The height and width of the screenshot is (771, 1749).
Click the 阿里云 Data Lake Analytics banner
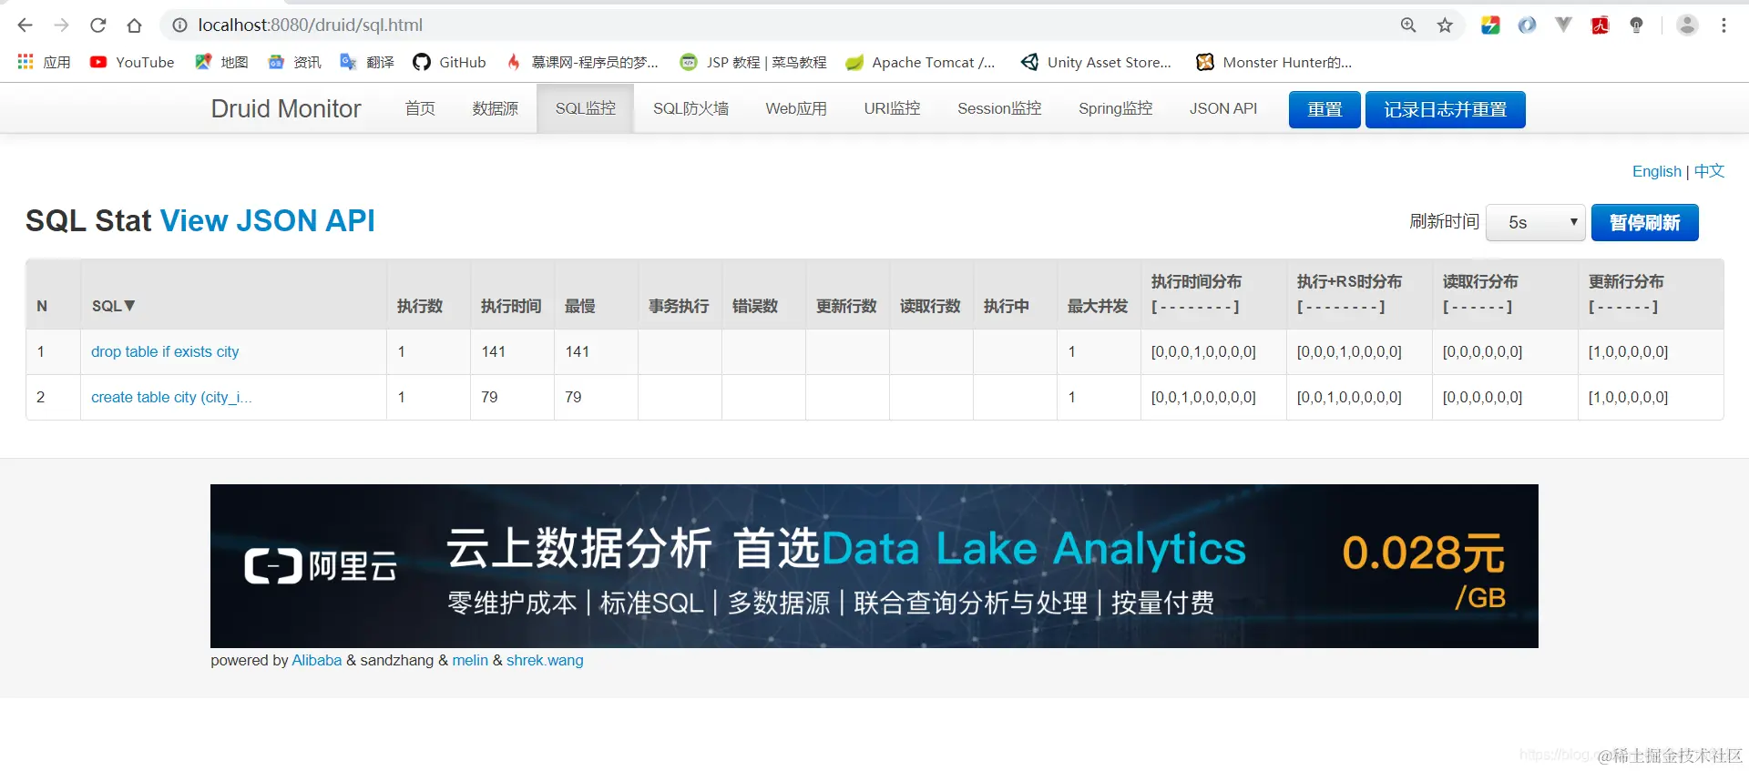pos(874,565)
